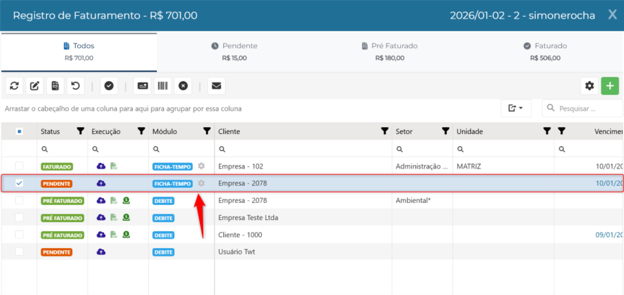
Task: Check the Cliente - 1000 row checkbox
Action: click(19, 234)
